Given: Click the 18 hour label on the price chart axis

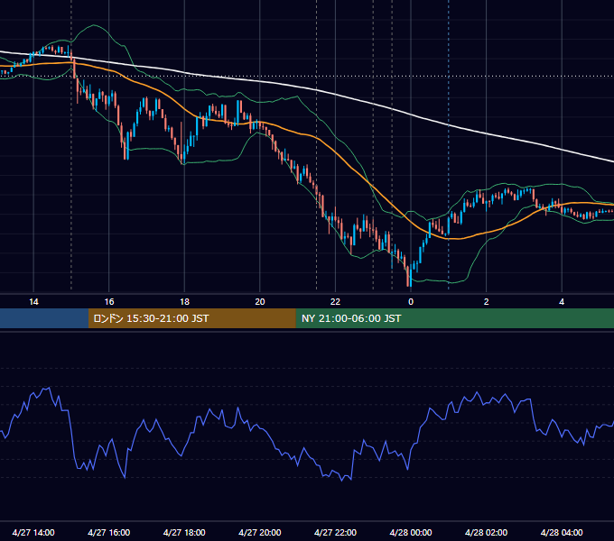Looking at the screenshot, I should [x=184, y=302].
